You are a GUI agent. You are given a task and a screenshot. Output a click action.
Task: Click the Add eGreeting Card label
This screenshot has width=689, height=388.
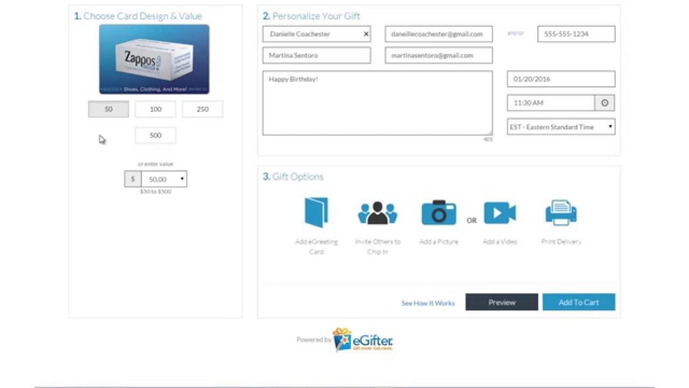317,246
